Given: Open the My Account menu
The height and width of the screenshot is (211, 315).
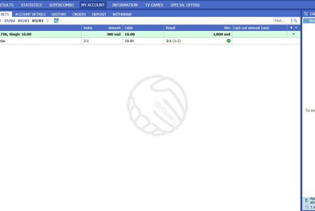Looking at the screenshot, I should coord(93,5).
